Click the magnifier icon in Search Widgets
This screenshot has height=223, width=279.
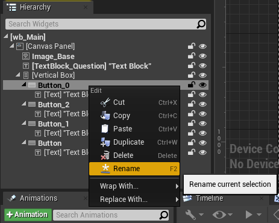(201, 24)
